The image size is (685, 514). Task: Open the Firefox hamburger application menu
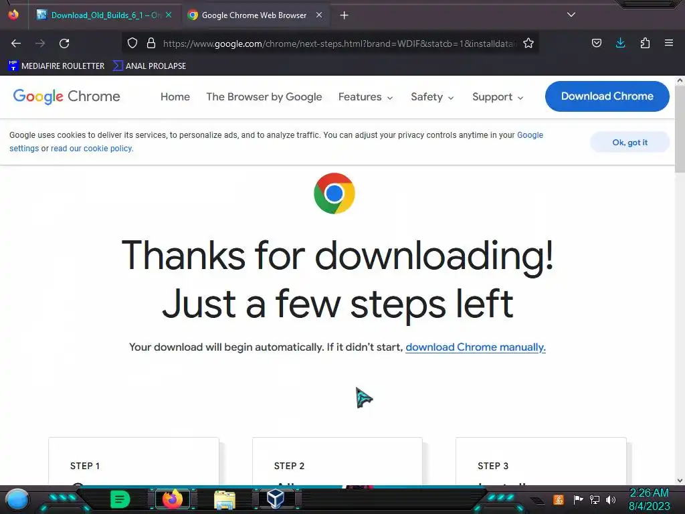(x=669, y=43)
